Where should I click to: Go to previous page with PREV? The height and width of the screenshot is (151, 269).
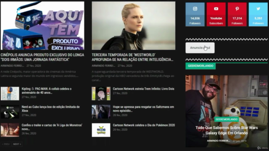coord(6,144)
